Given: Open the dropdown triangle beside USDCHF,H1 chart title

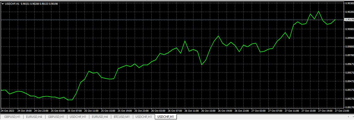Looking at the screenshot, I should tap(3, 4).
